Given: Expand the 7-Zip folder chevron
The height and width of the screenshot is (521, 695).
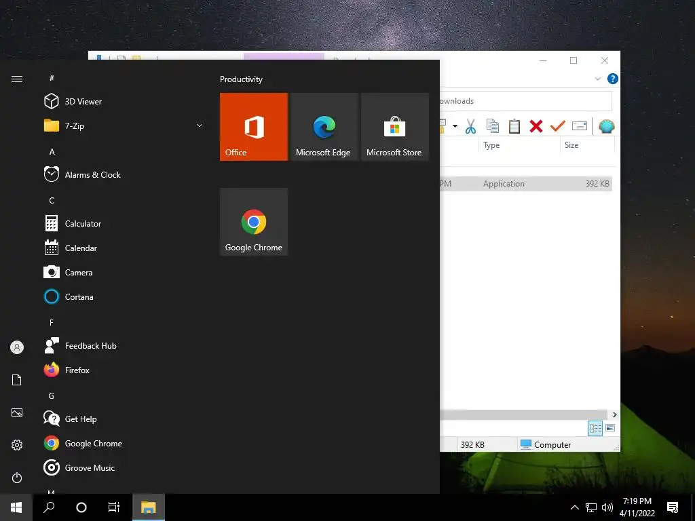Looking at the screenshot, I should (200, 126).
